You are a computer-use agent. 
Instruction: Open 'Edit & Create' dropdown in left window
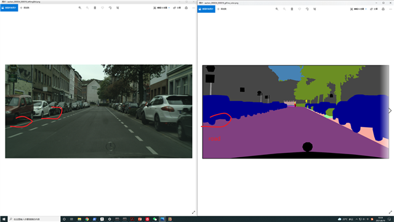coord(161,8)
